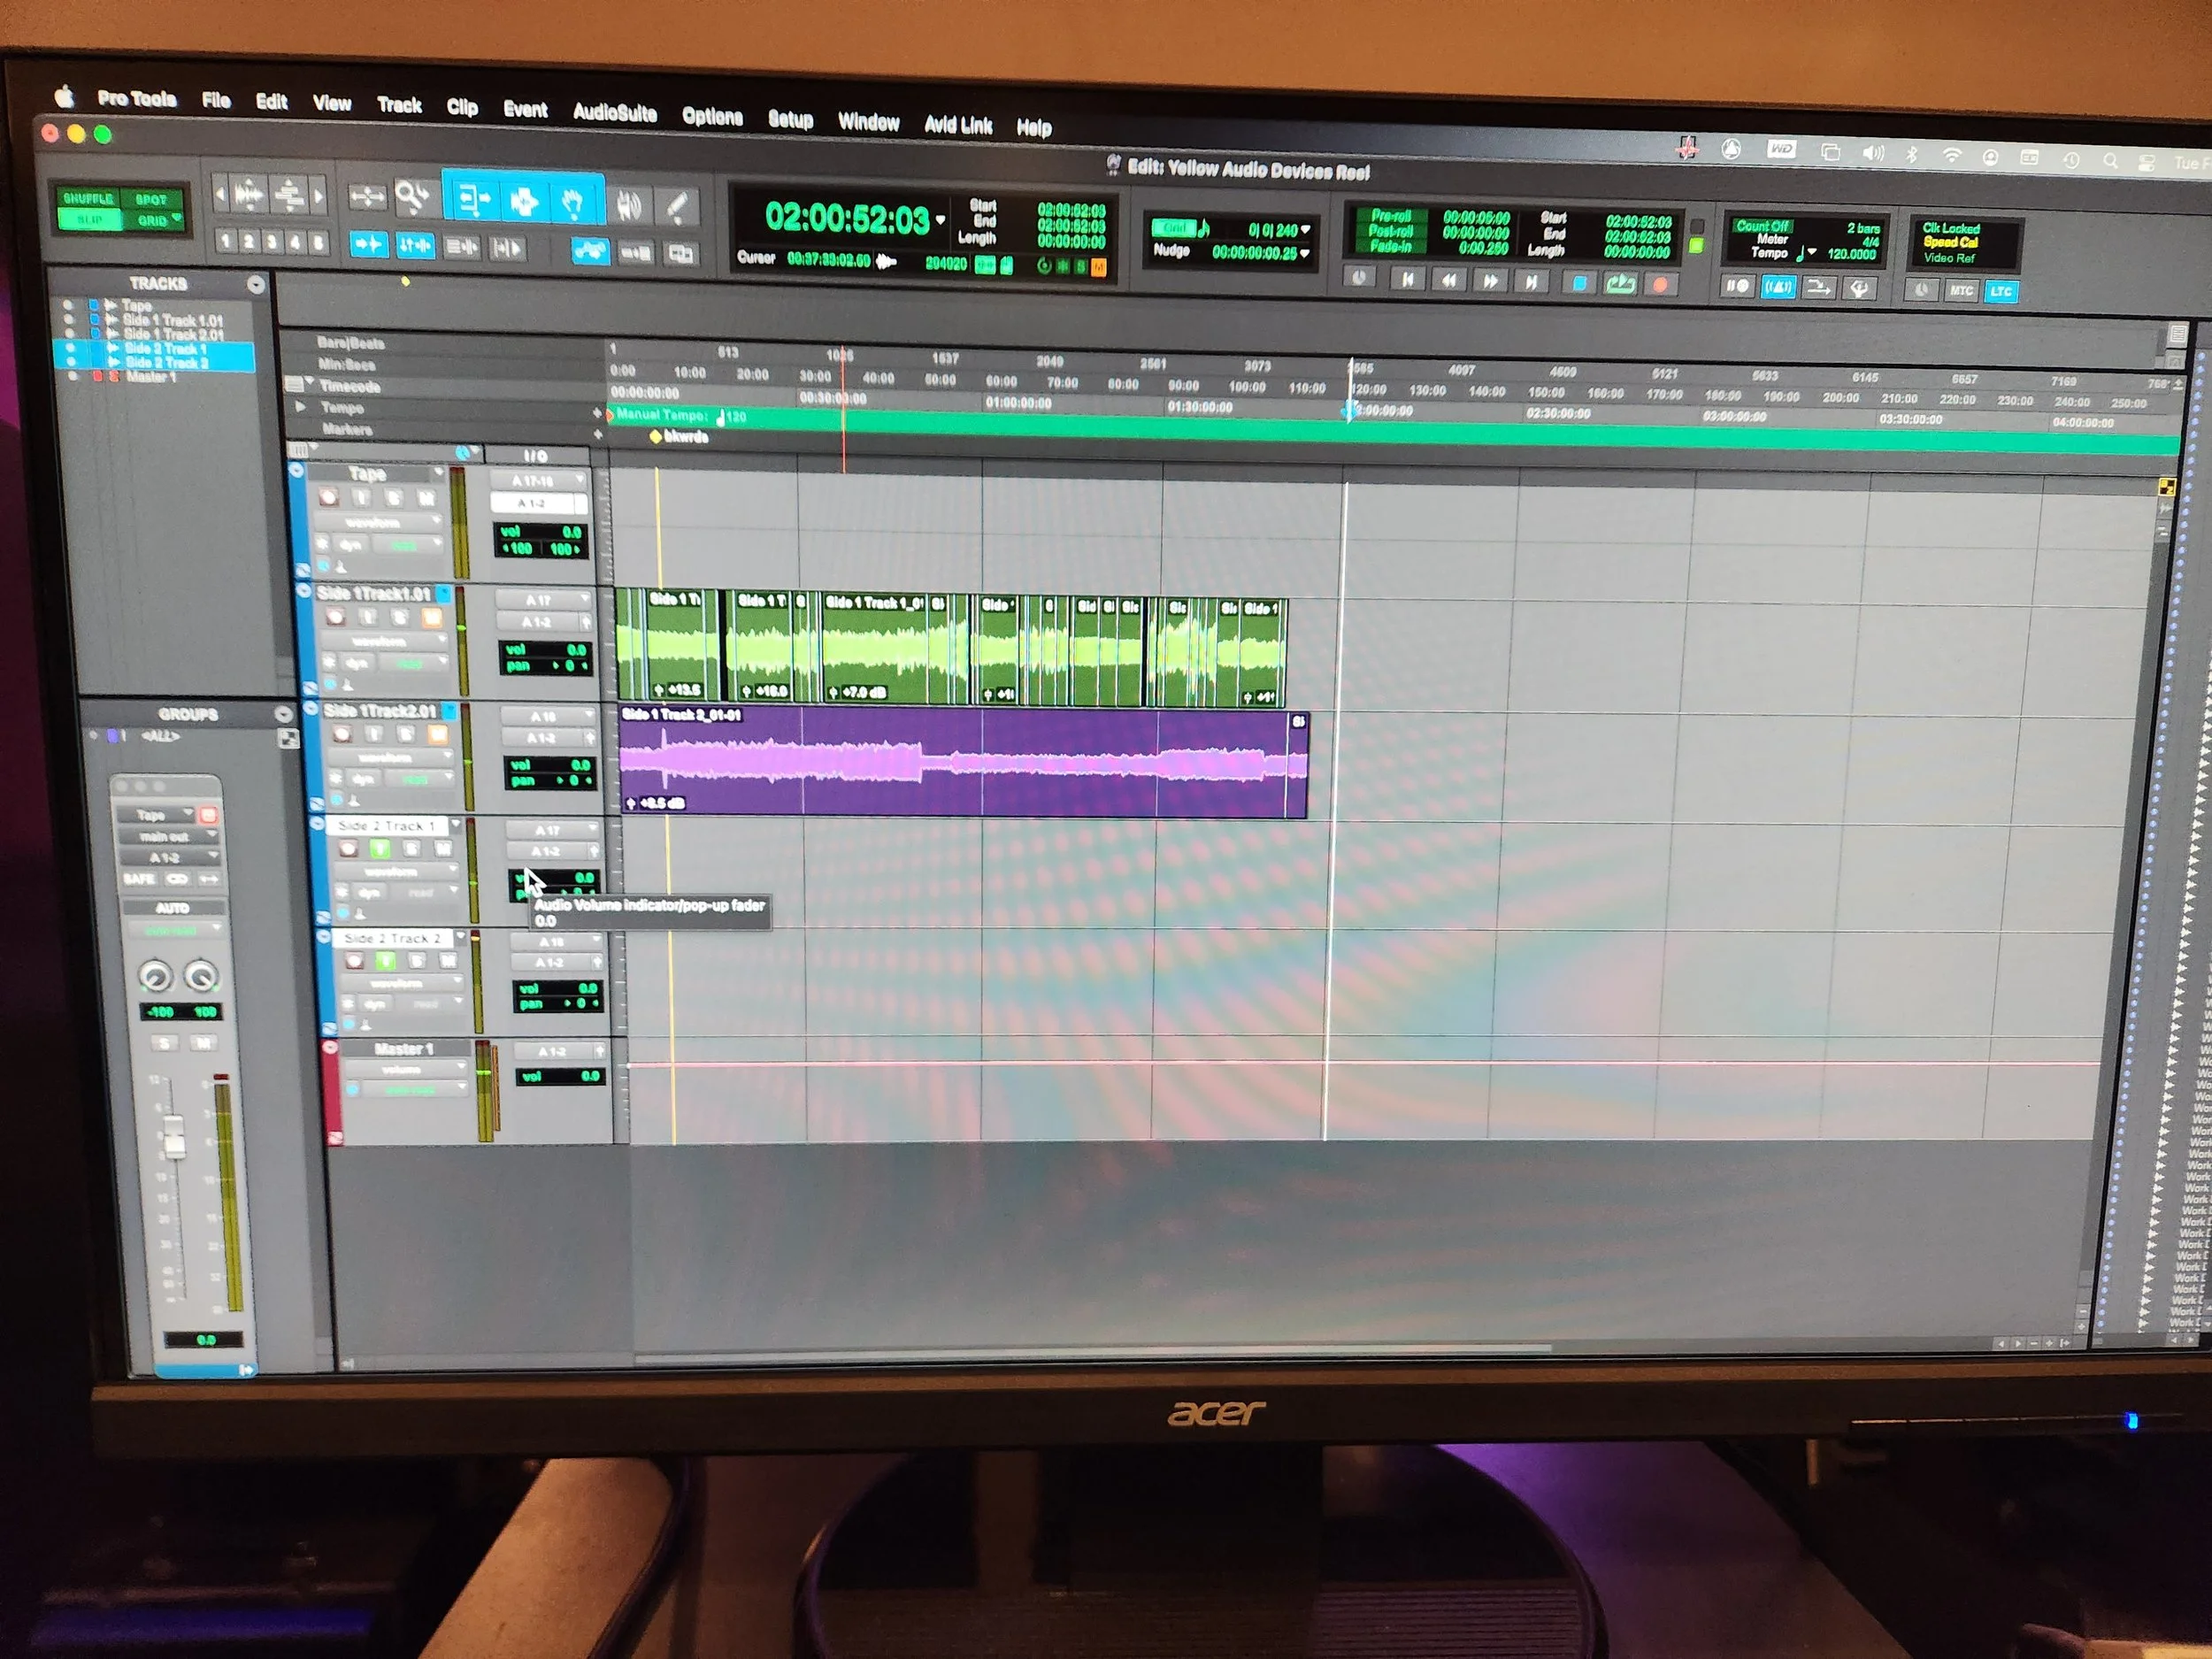Click the Fast Forward transport button
Viewport: 2212px width, 1659px height.
[1490, 282]
